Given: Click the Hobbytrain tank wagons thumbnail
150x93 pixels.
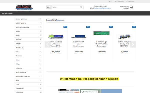Looking at the screenshot, I should [124, 37].
